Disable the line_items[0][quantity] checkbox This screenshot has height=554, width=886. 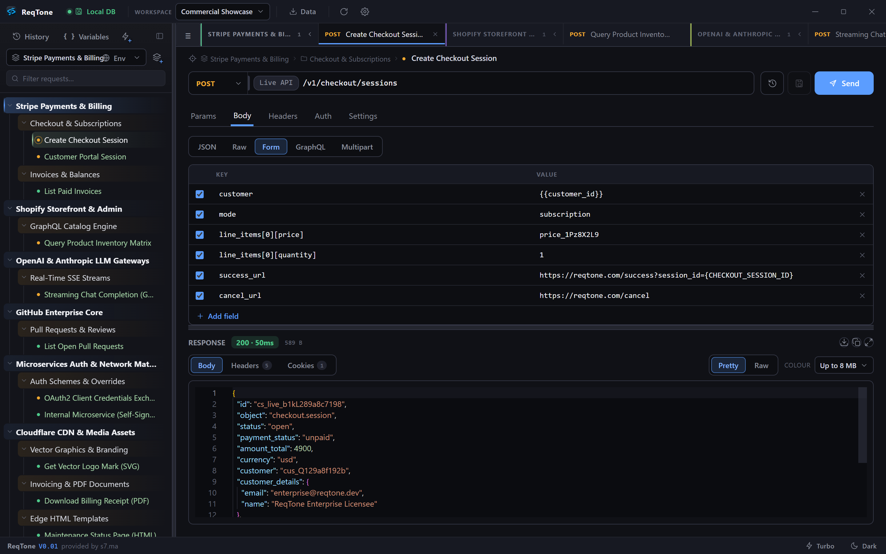[x=200, y=255]
